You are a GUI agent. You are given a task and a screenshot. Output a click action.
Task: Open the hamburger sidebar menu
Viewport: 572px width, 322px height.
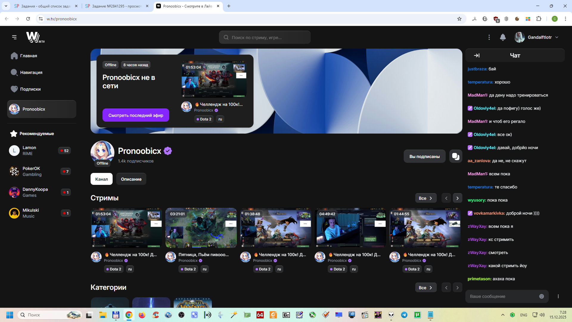pos(14,37)
